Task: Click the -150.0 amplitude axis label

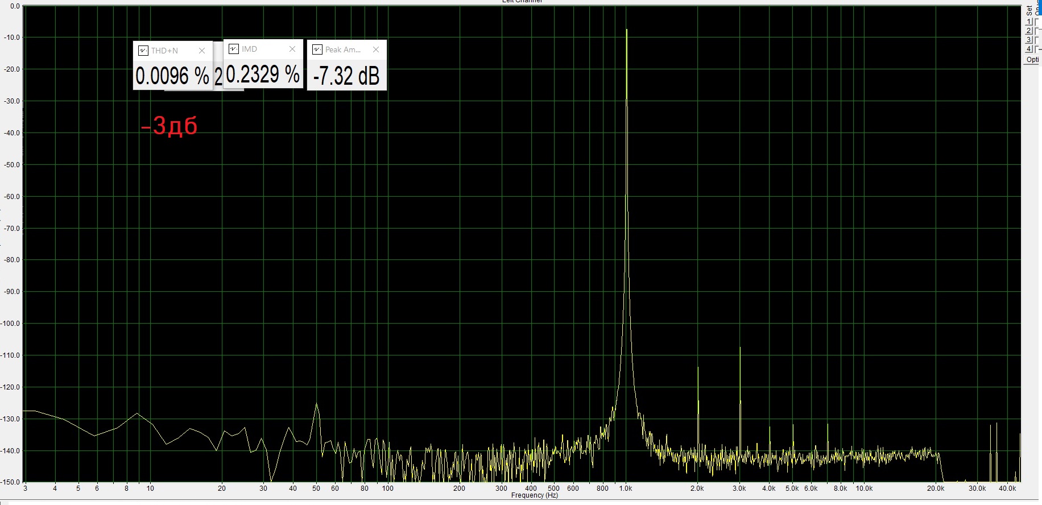Action: pyautogui.click(x=10, y=482)
